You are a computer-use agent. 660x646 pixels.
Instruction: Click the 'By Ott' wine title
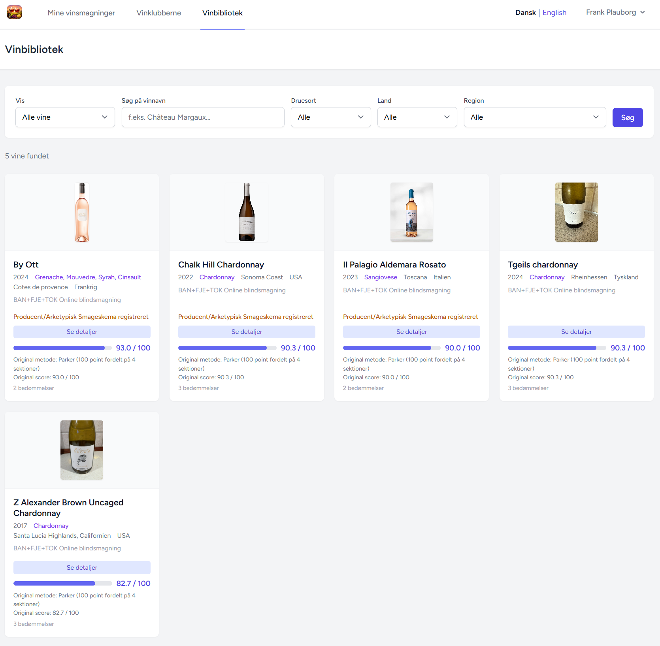pos(26,265)
